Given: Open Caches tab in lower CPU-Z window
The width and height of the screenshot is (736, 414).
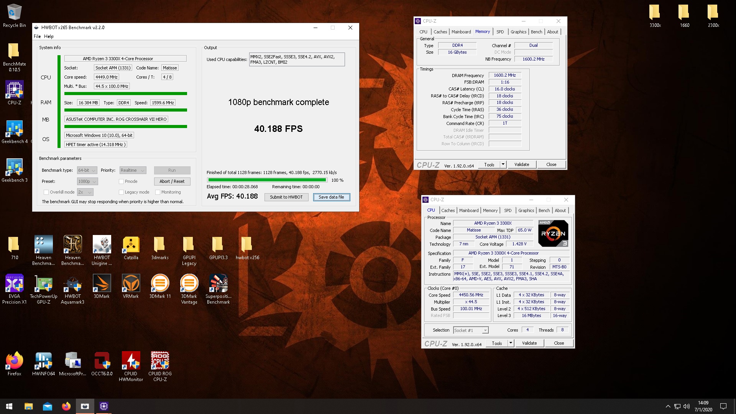Looking at the screenshot, I should point(448,210).
